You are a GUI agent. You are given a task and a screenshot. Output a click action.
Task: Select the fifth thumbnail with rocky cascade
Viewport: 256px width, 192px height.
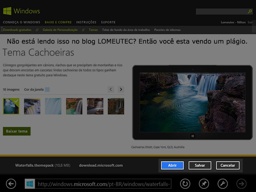tap(95, 106)
